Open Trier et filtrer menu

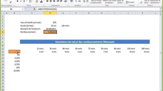(147, 2)
